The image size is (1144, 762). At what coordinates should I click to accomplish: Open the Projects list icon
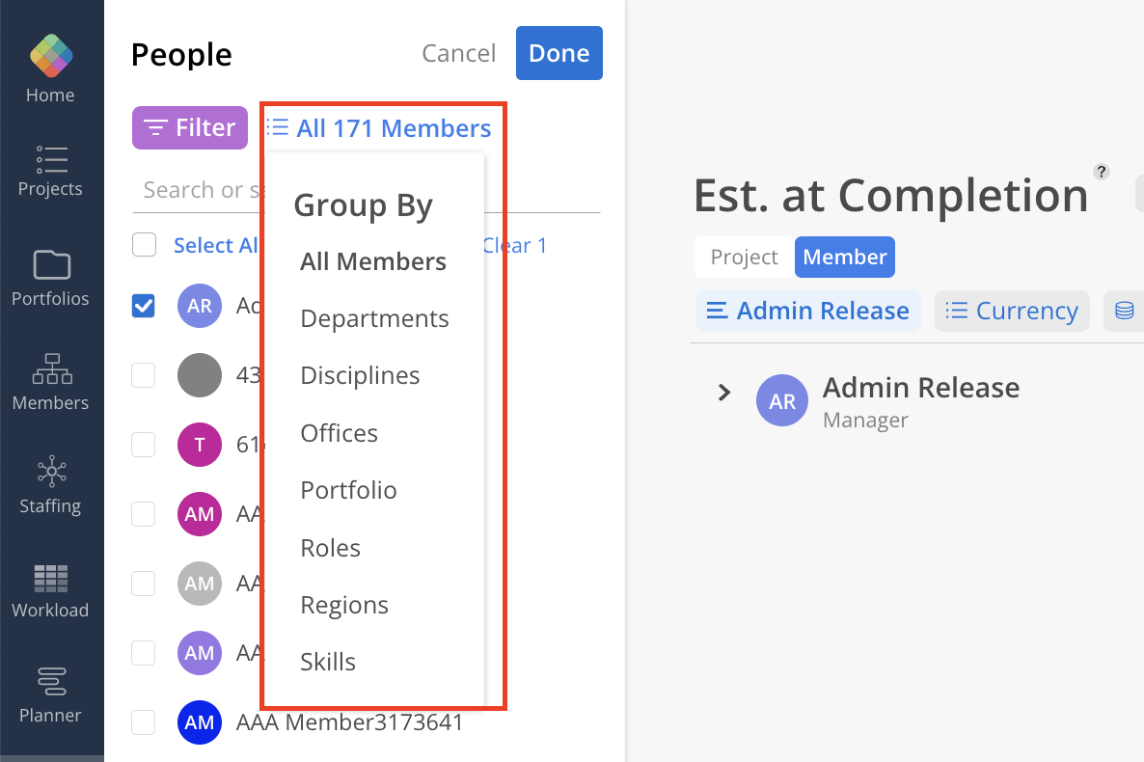(x=51, y=160)
